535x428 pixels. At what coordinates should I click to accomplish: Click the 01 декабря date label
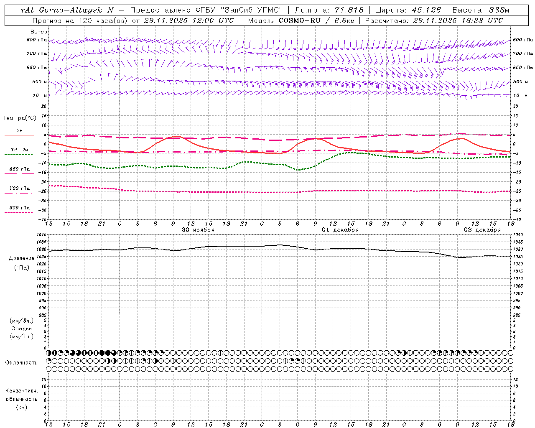pyautogui.click(x=340, y=230)
